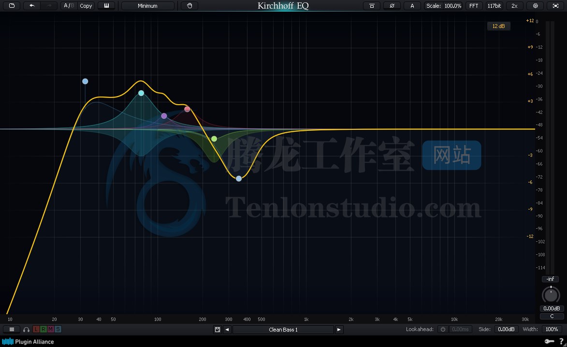Open the help question mark
Screen dimensions: 567x347
click(562, 341)
